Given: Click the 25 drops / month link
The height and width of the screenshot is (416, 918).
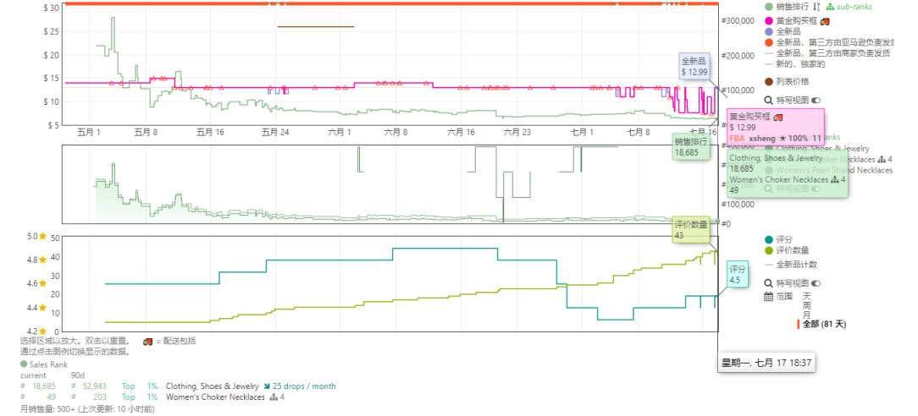Looking at the screenshot, I should tap(304, 386).
